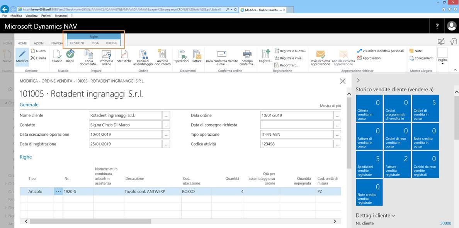Click the help question mark icon
Image resolution: width=459 pixels, height=228 pixels.
(x=437, y=26)
